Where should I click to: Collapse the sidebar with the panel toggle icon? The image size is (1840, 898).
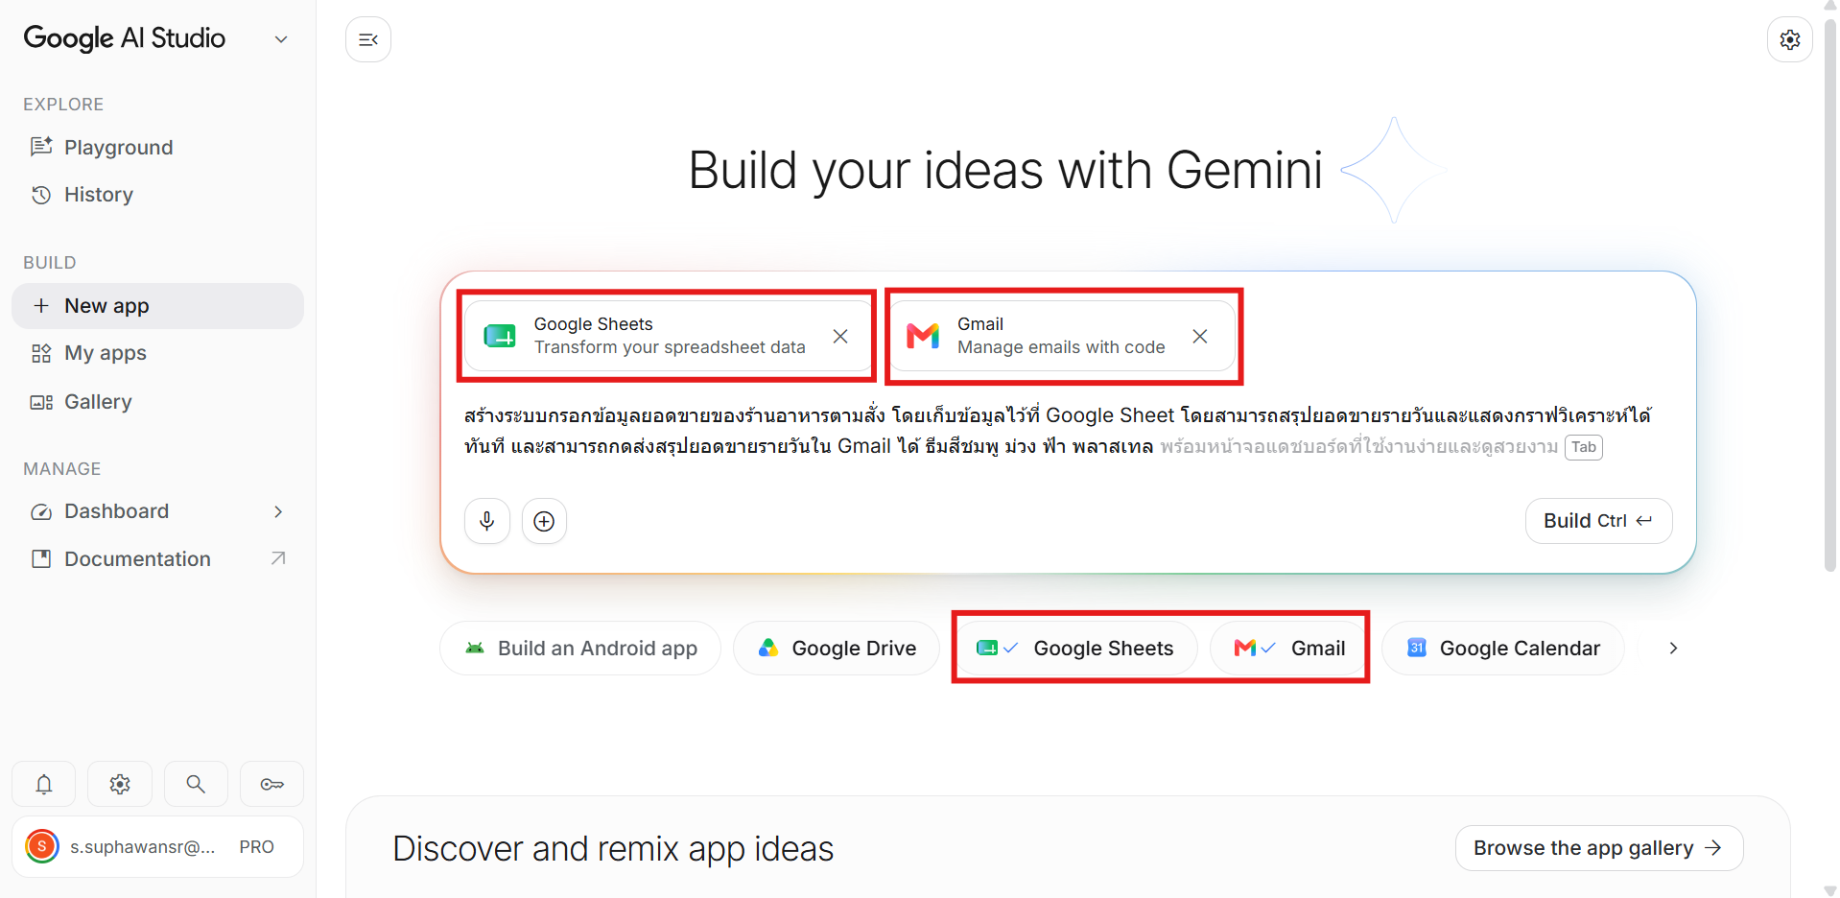368,39
